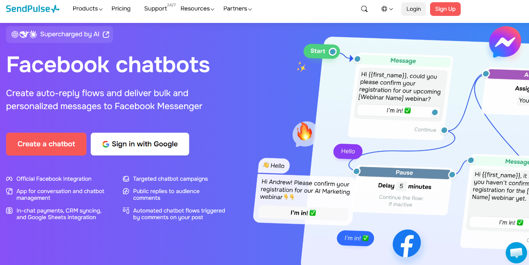Click the Meta icon beside Official Facebook integration
Screen dimensions: 529x265
[x=9, y=179]
